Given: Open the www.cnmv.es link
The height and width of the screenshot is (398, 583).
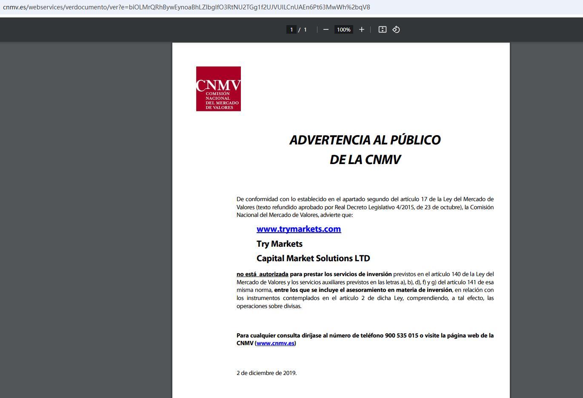Looking at the screenshot, I should point(275,343).
